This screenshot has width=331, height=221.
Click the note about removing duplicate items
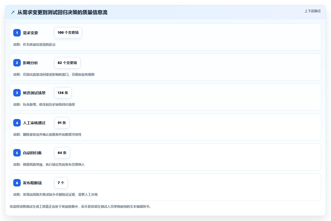(47, 134)
